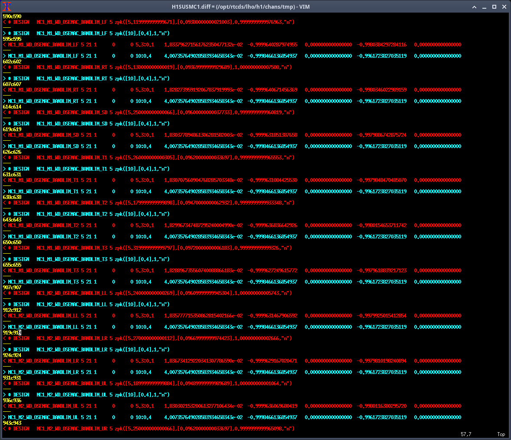This screenshot has height=440, width=511.
Task: Click the 602c602 diff hunk marker
Action: point(12,62)
